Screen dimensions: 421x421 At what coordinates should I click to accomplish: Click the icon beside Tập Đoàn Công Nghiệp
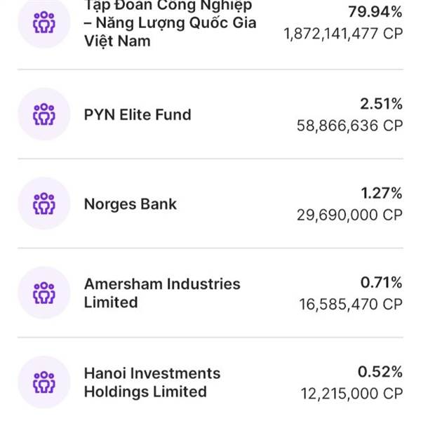[x=44, y=22]
